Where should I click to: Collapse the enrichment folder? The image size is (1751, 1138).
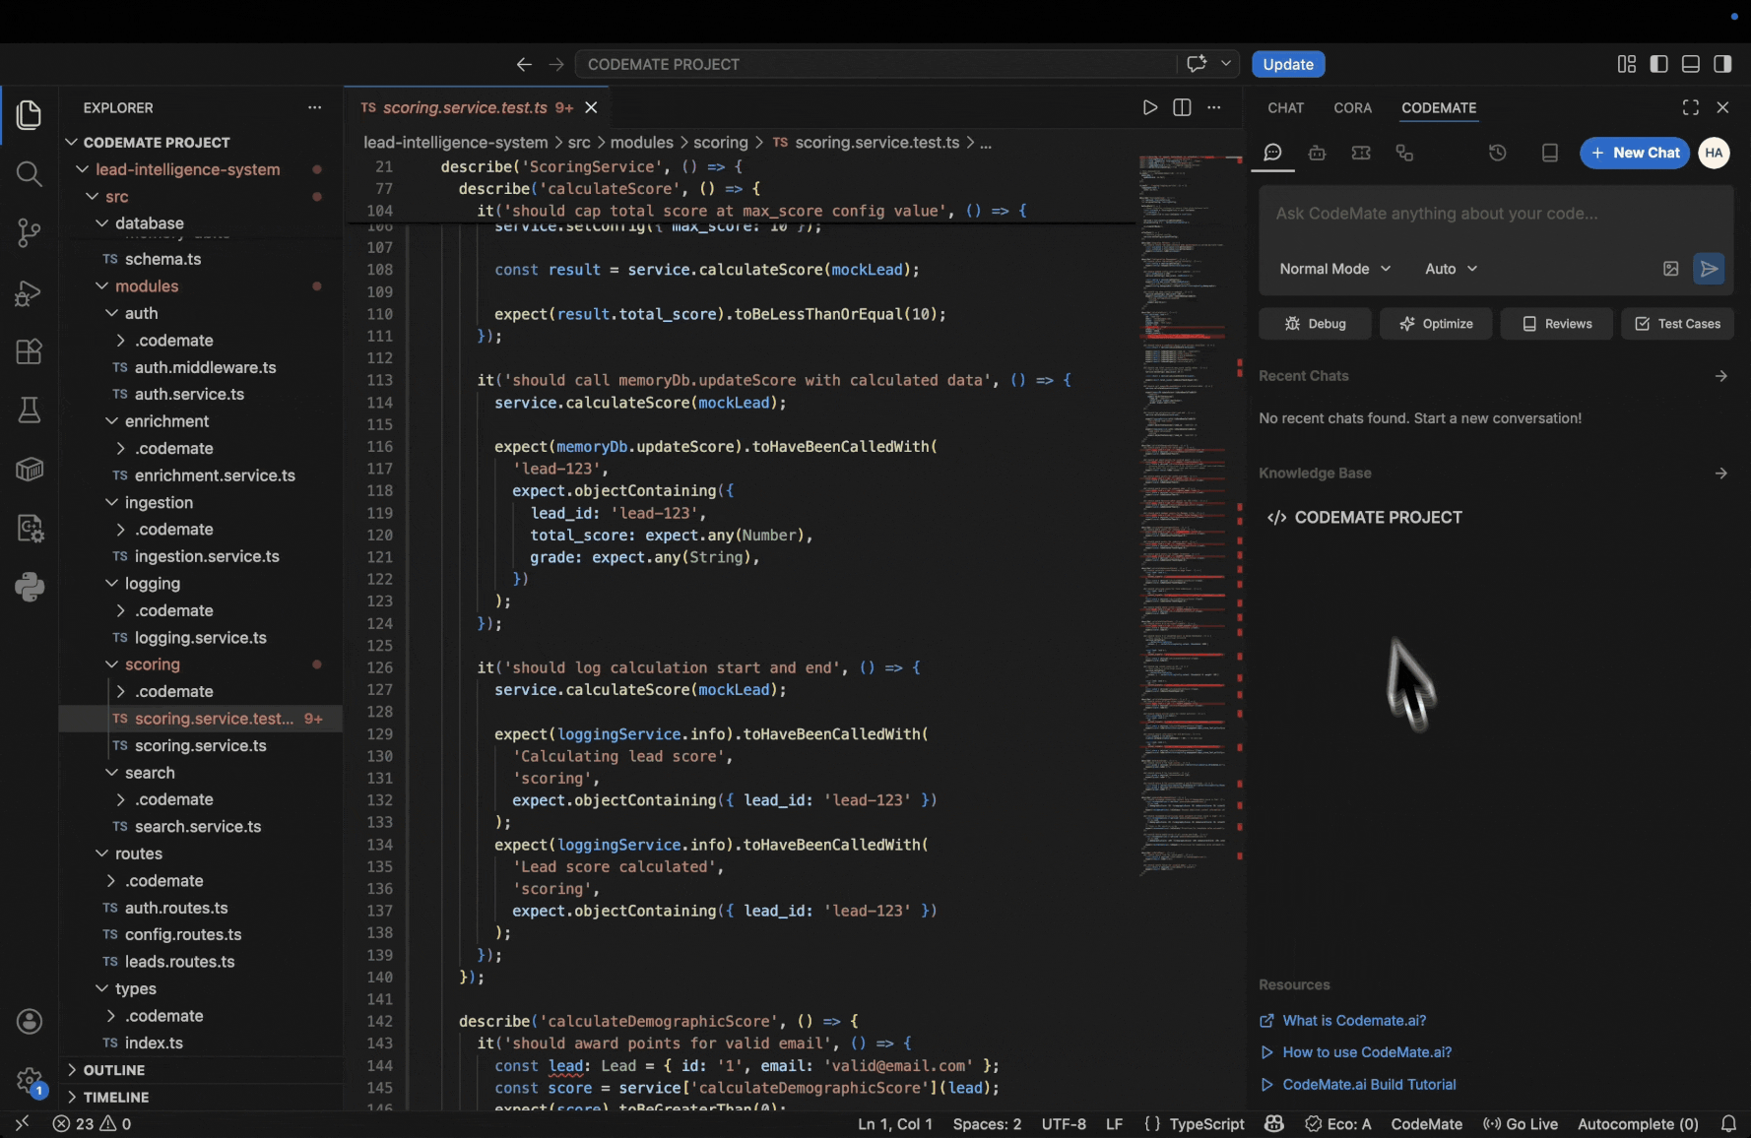click(166, 421)
